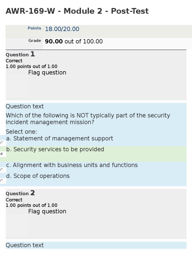
Task: Click the question about security incident management mission
Action: click(88, 119)
